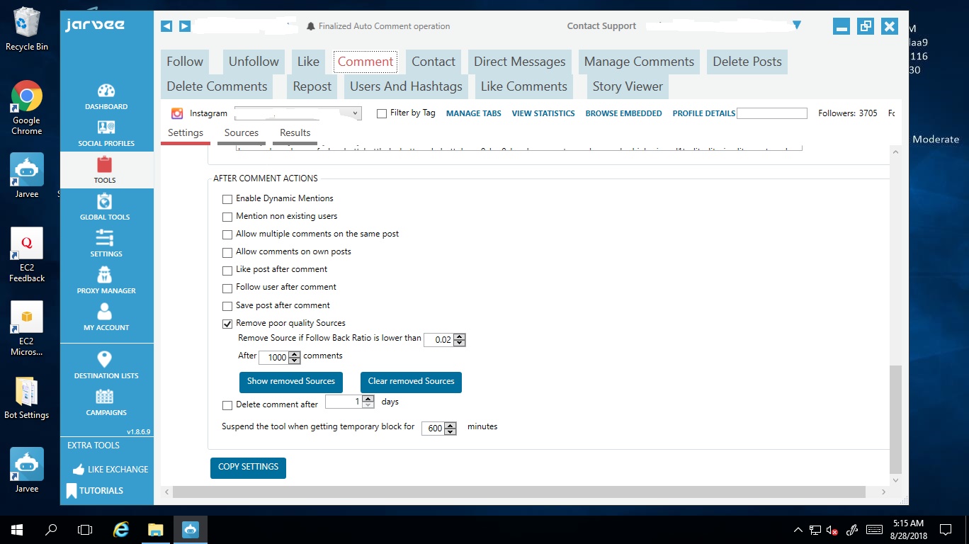Check Allow comments on own posts
The image size is (969, 544).
227,252
